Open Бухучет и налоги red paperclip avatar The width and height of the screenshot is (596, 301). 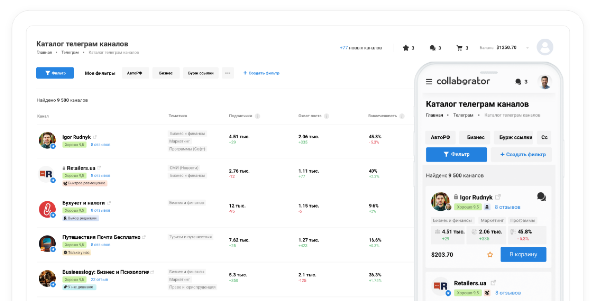(x=47, y=209)
